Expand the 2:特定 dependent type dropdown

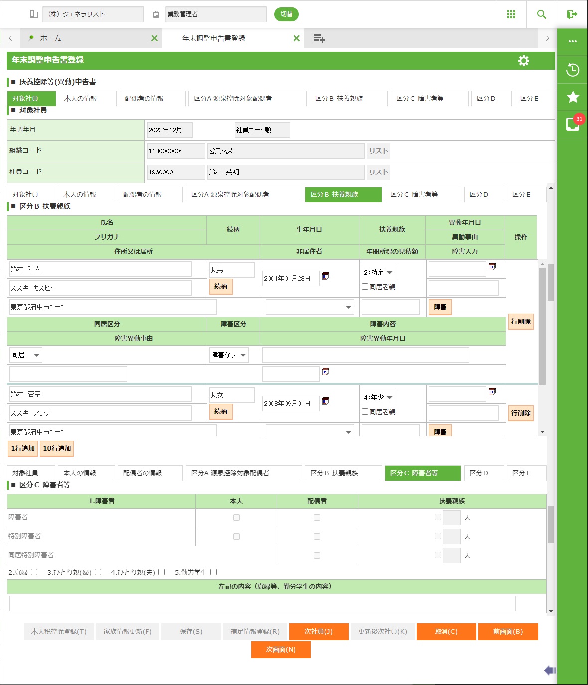[378, 272]
